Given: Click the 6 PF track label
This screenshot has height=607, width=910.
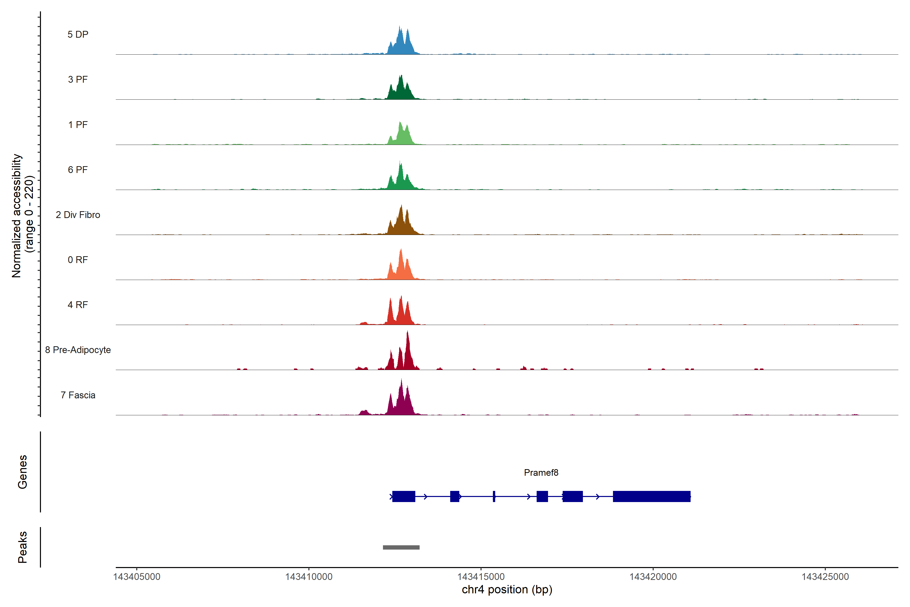Looking at the screenshot, I should (x=78, y=169).
